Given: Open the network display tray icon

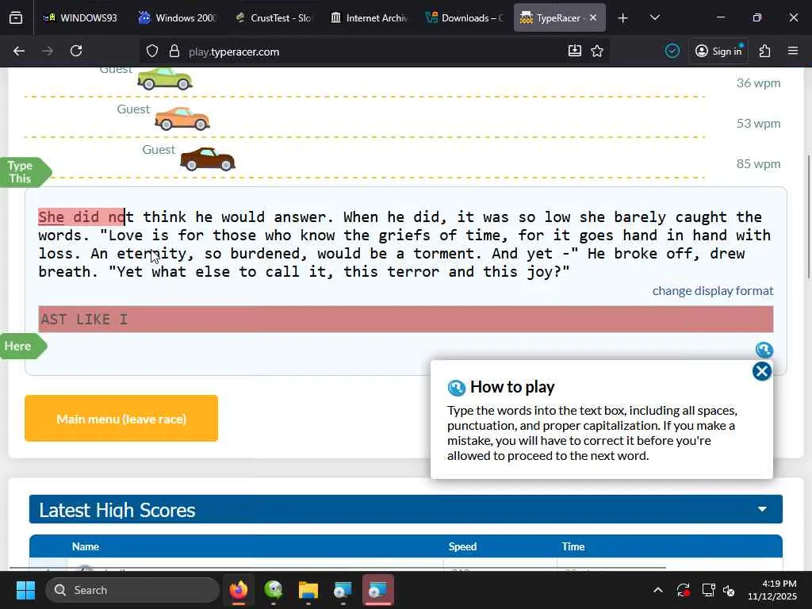Looking at the screenshot, I should (x=708, y=590).
